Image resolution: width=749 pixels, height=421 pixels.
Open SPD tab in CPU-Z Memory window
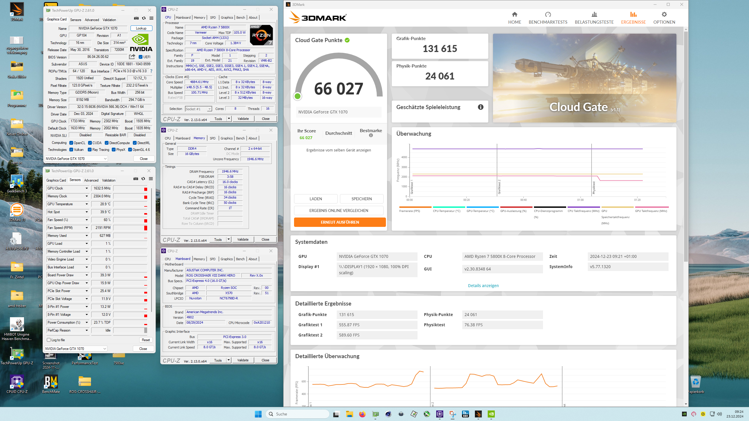(x=212, y=138)
